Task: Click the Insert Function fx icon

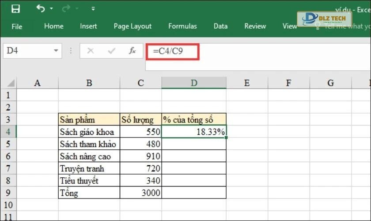Action: pyautogui.click(x=132, y=51)
